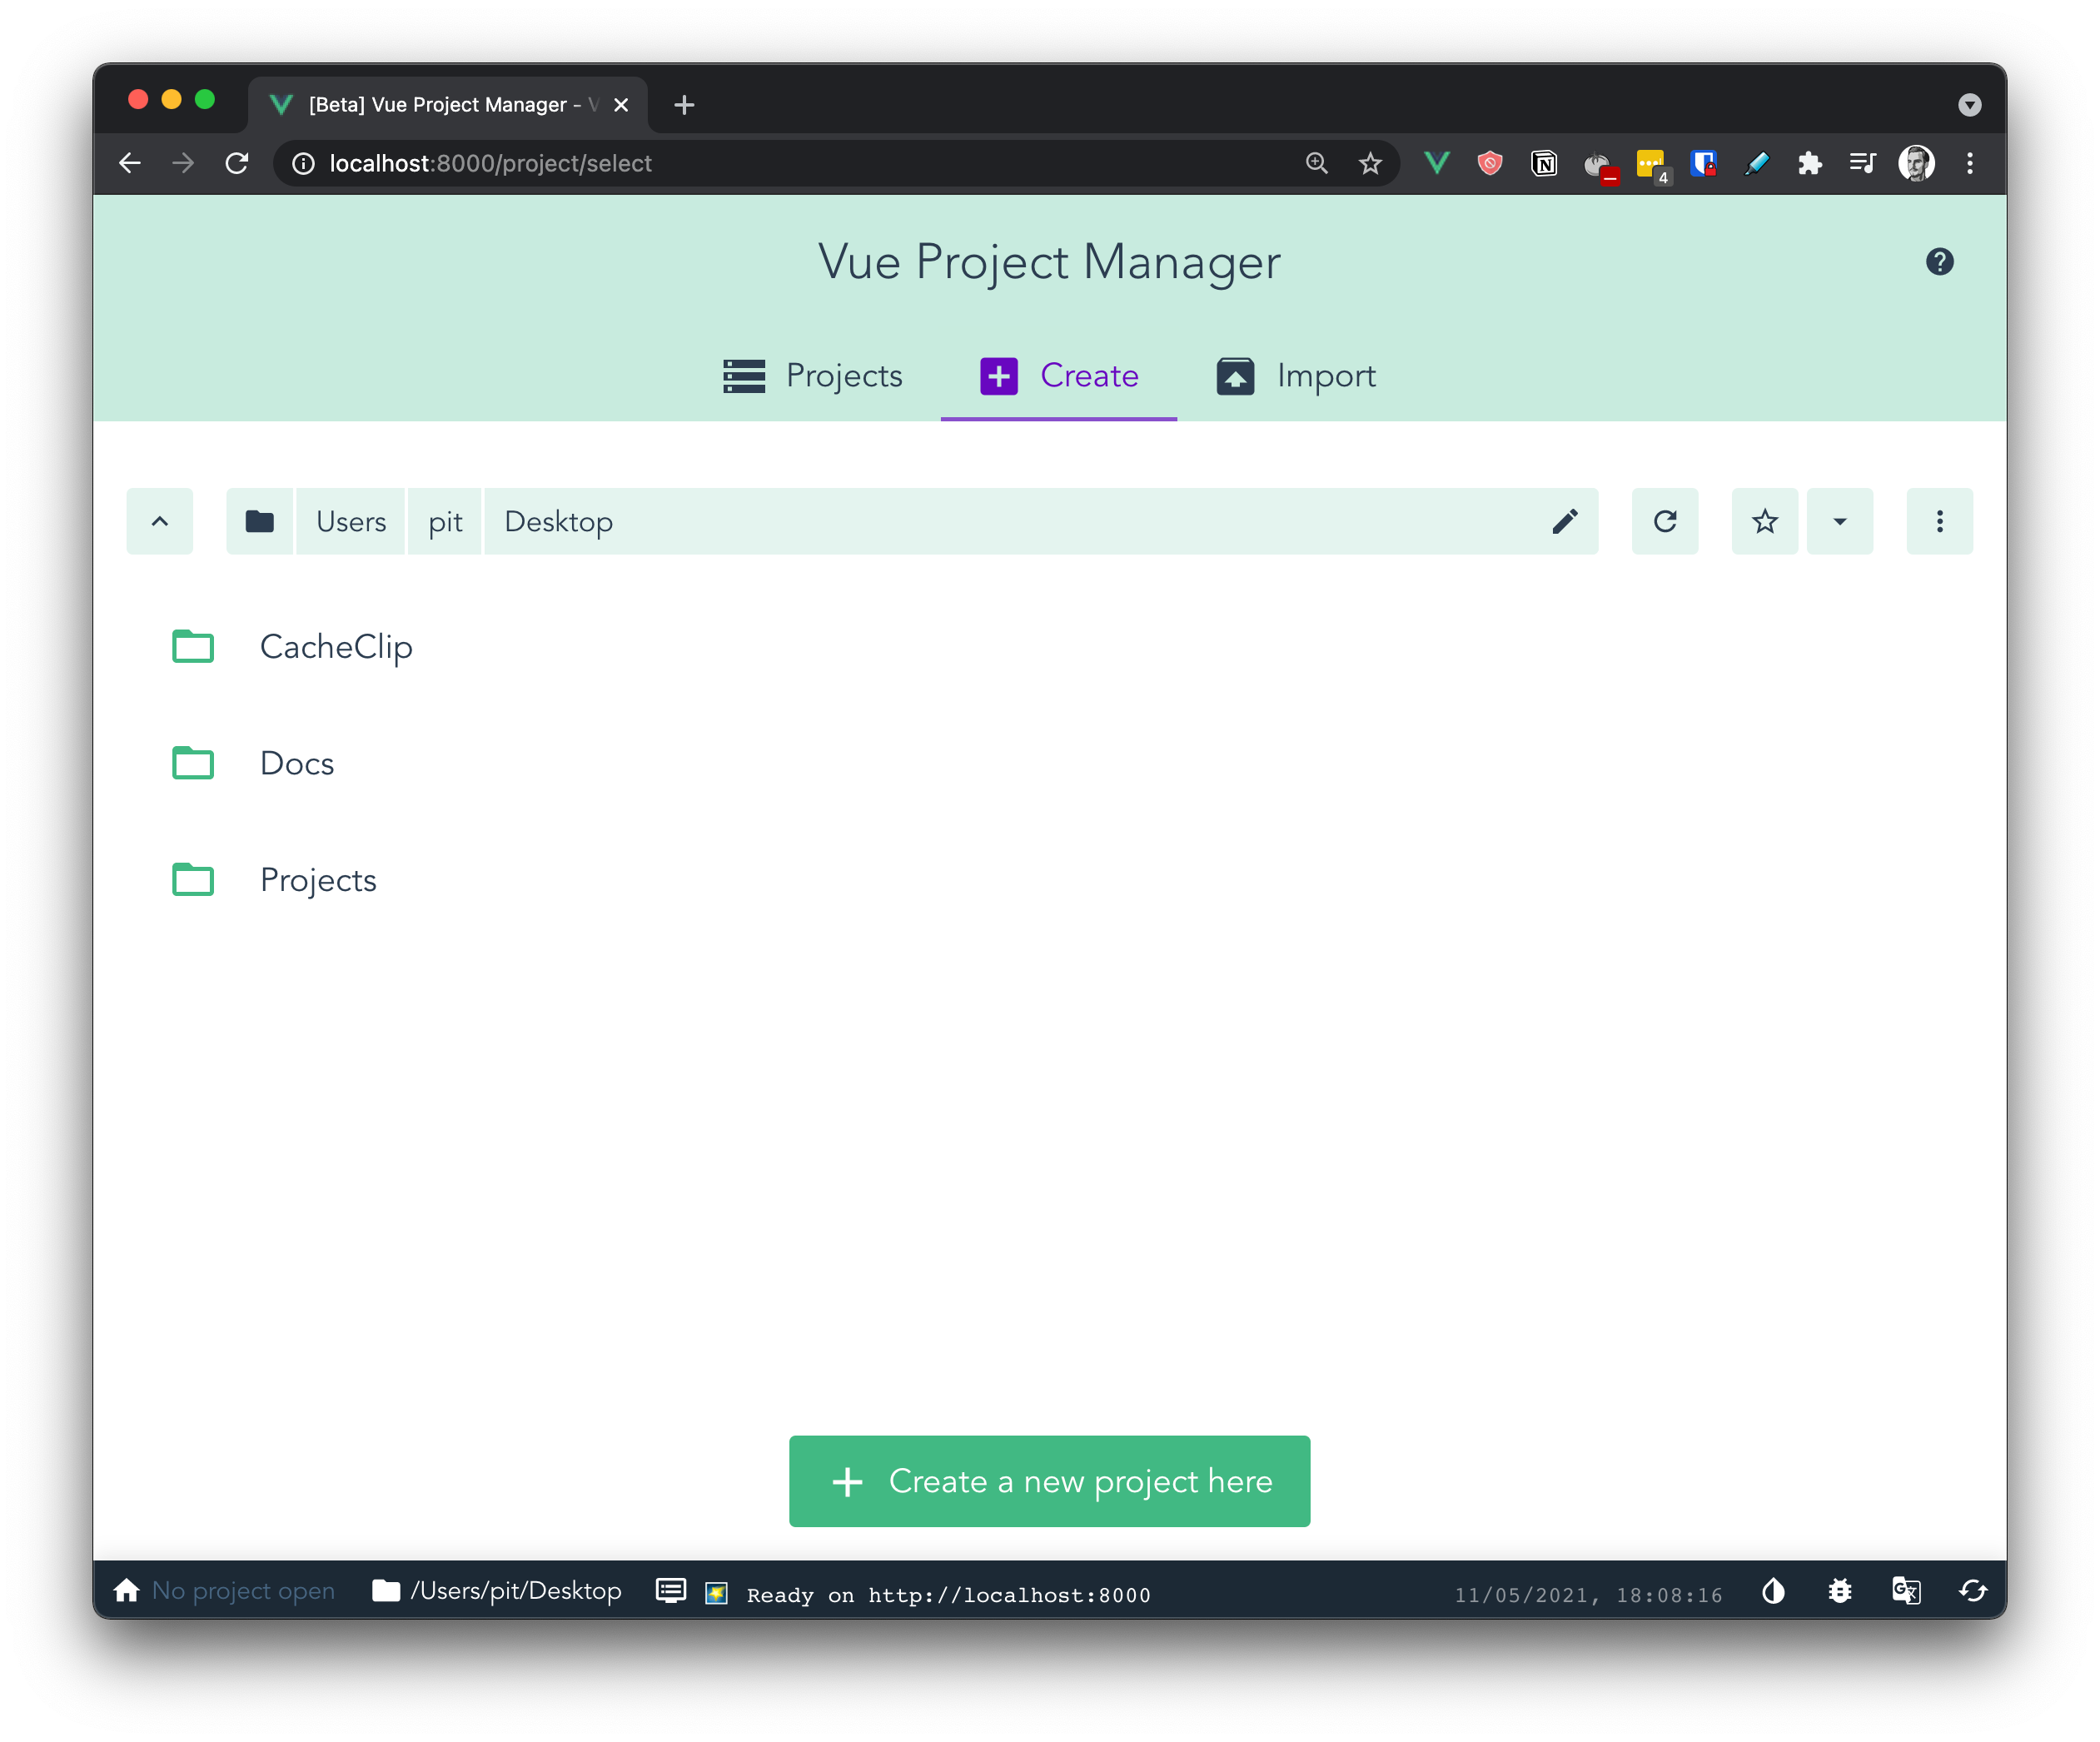Click the root folder icon in path bar
This screenshot has height=1742, width=2100.
[x=260, y=521]
